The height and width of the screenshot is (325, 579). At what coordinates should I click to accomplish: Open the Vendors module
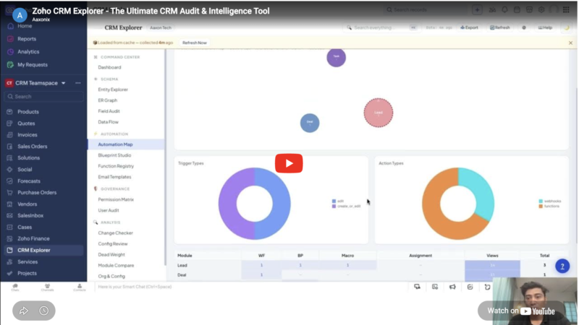pos(28,204)
